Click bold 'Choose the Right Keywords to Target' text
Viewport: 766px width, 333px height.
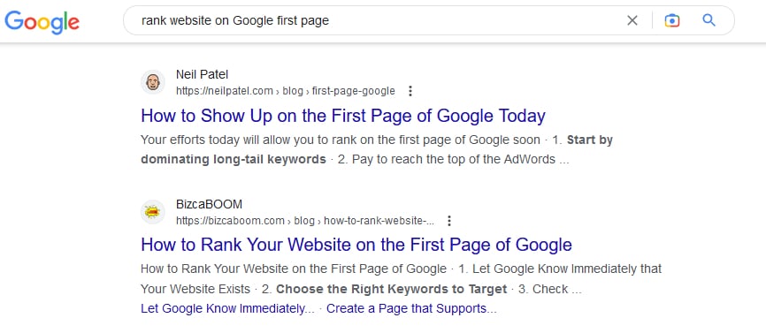(391, 289)
